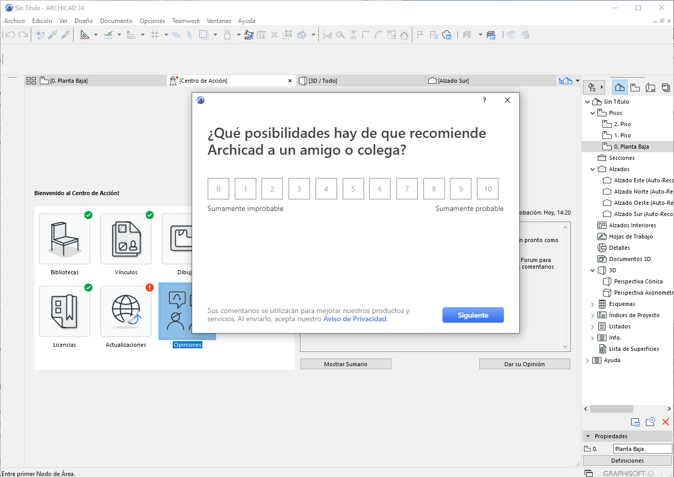This screenshot has width=674, height=477.
Task: Open the Licencias icon
Action: click(x=64, y=312)
